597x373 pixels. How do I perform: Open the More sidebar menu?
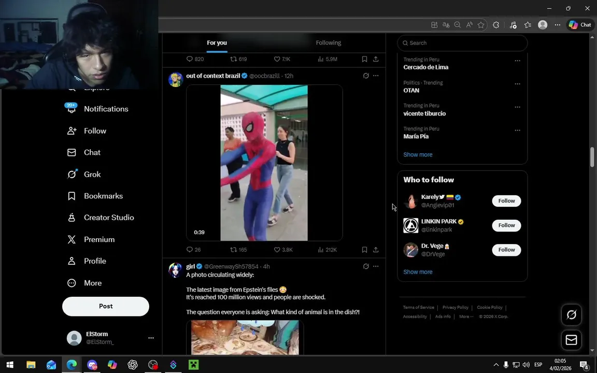[84, 283]
